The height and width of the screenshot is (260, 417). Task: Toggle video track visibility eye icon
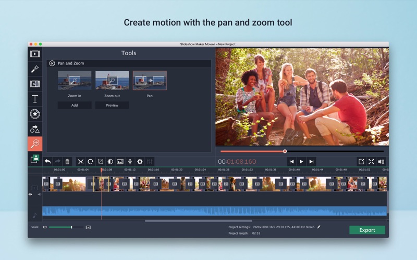pos(30,194)
